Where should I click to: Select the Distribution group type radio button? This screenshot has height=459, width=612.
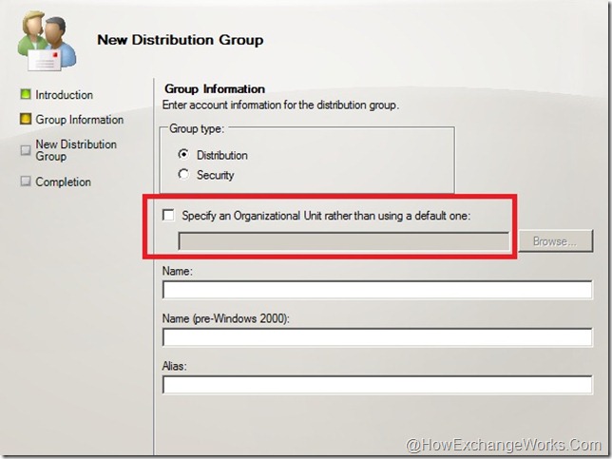(183, 155)
